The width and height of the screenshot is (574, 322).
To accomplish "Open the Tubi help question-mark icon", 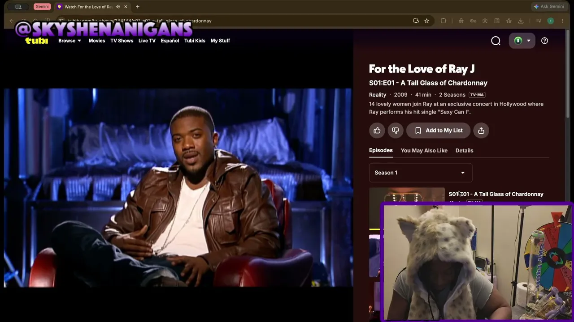I will [544, 41].
